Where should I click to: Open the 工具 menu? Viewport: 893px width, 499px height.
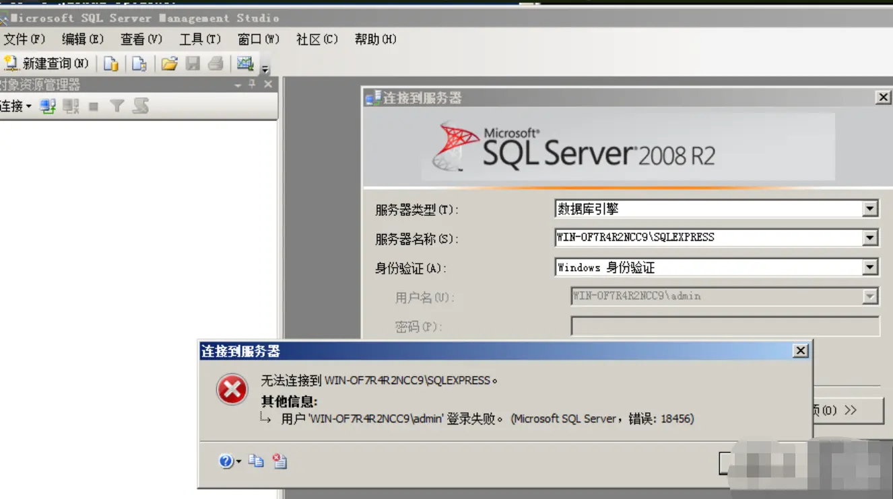(x=199, y=39)
